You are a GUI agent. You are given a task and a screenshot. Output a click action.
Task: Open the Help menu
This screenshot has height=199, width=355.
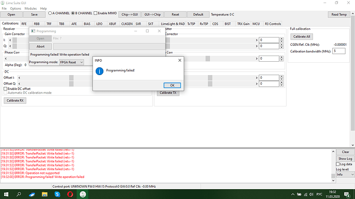click(x=43, y=8)
